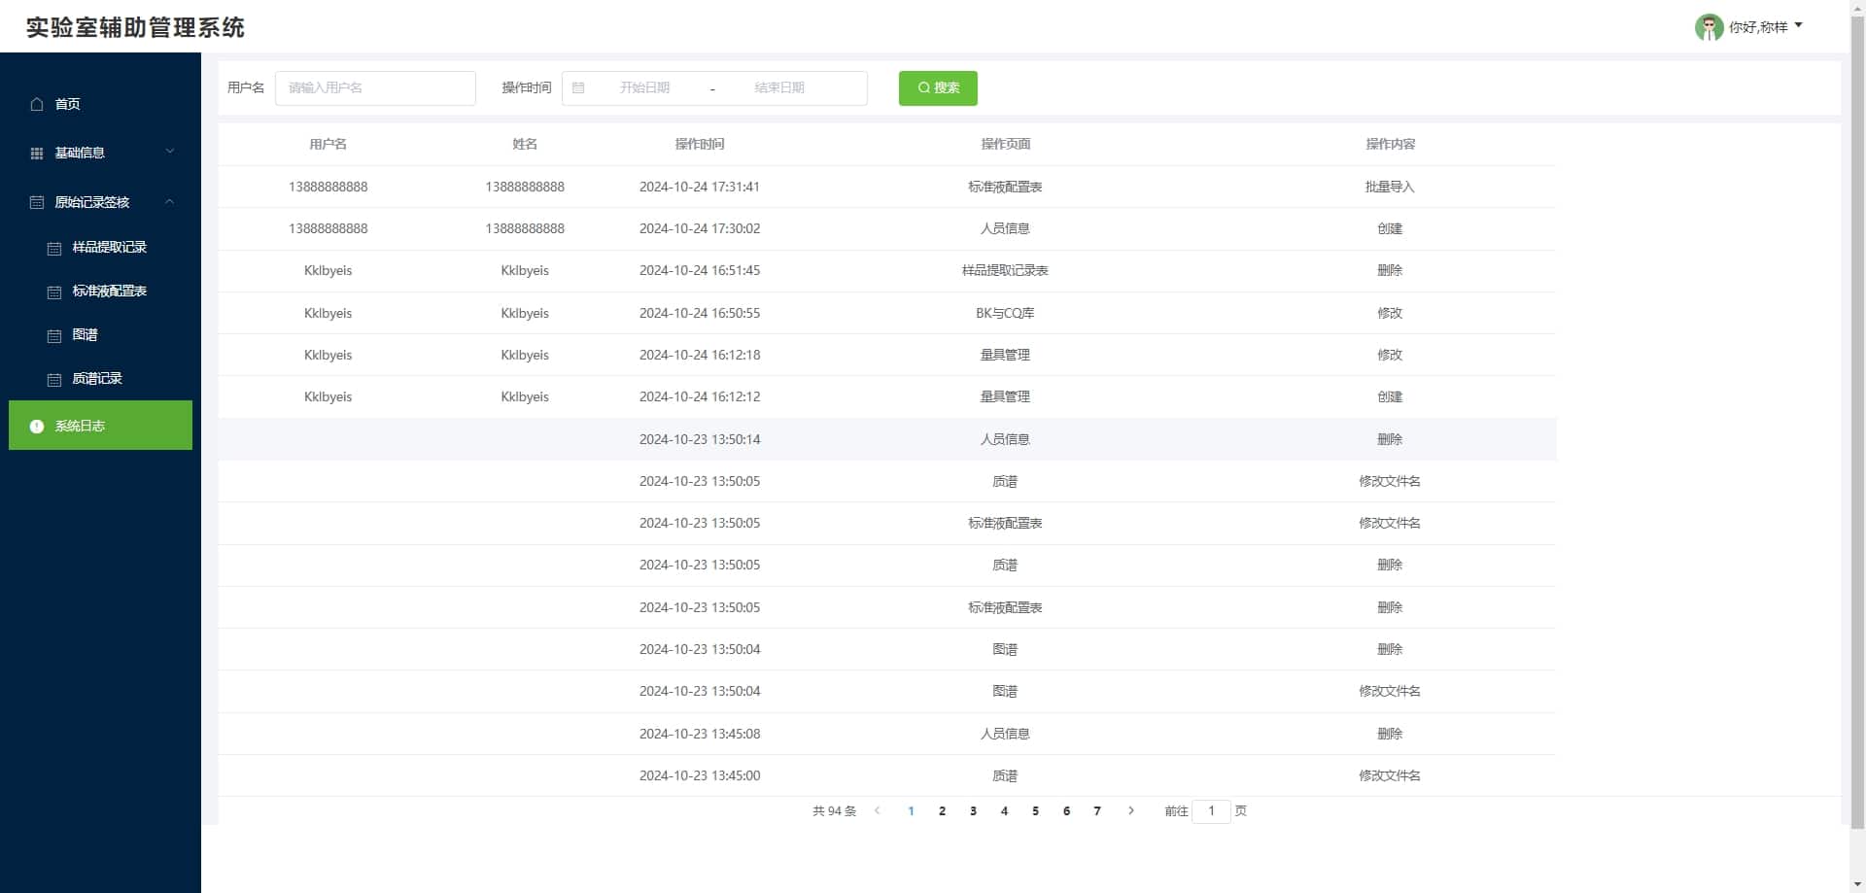
Task: Click the green 搜索 button
Action: tap(938, 88)
